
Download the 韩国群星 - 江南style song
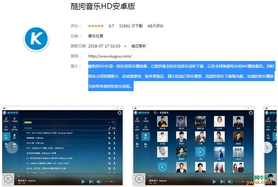coord(114,138)
